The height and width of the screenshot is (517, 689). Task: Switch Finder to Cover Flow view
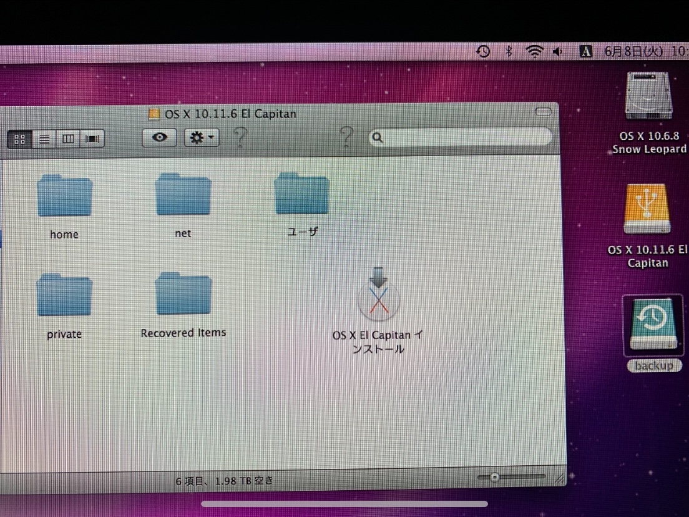point(92,139)
